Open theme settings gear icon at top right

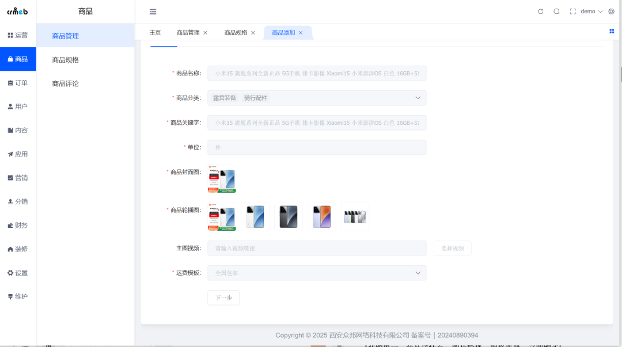click(x=612, y=12)
